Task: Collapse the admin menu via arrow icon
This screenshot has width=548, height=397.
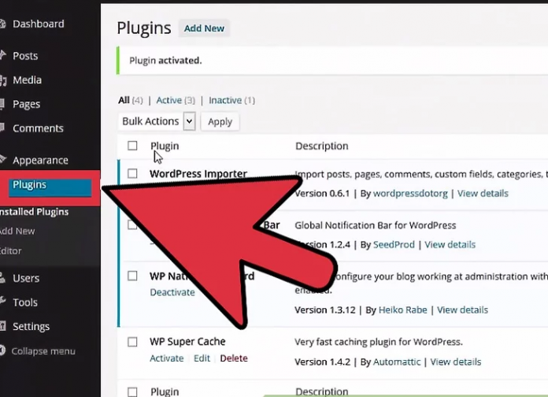Action: (x=3, y=351)
